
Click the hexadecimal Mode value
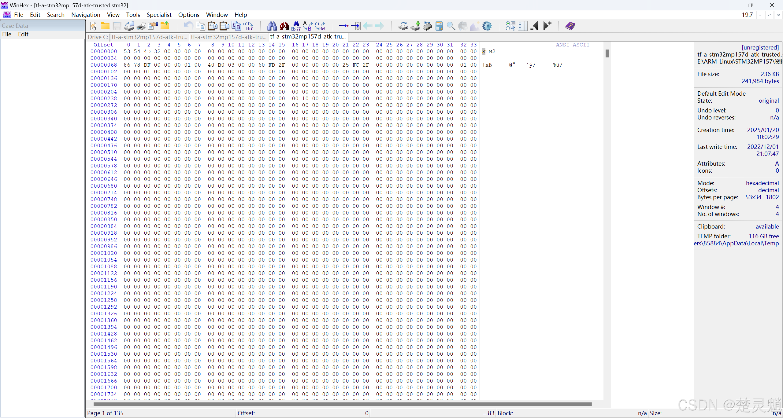762,183
